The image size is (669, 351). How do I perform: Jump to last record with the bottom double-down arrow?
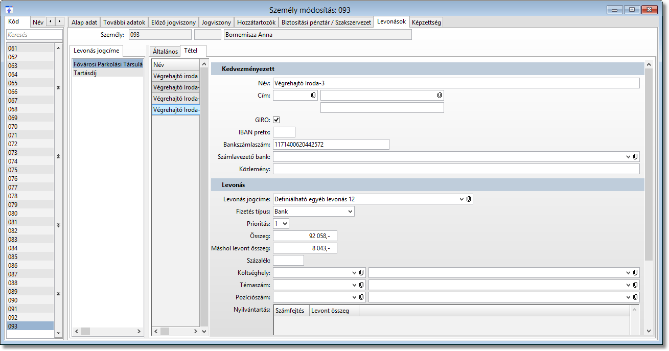pos(58,294)
